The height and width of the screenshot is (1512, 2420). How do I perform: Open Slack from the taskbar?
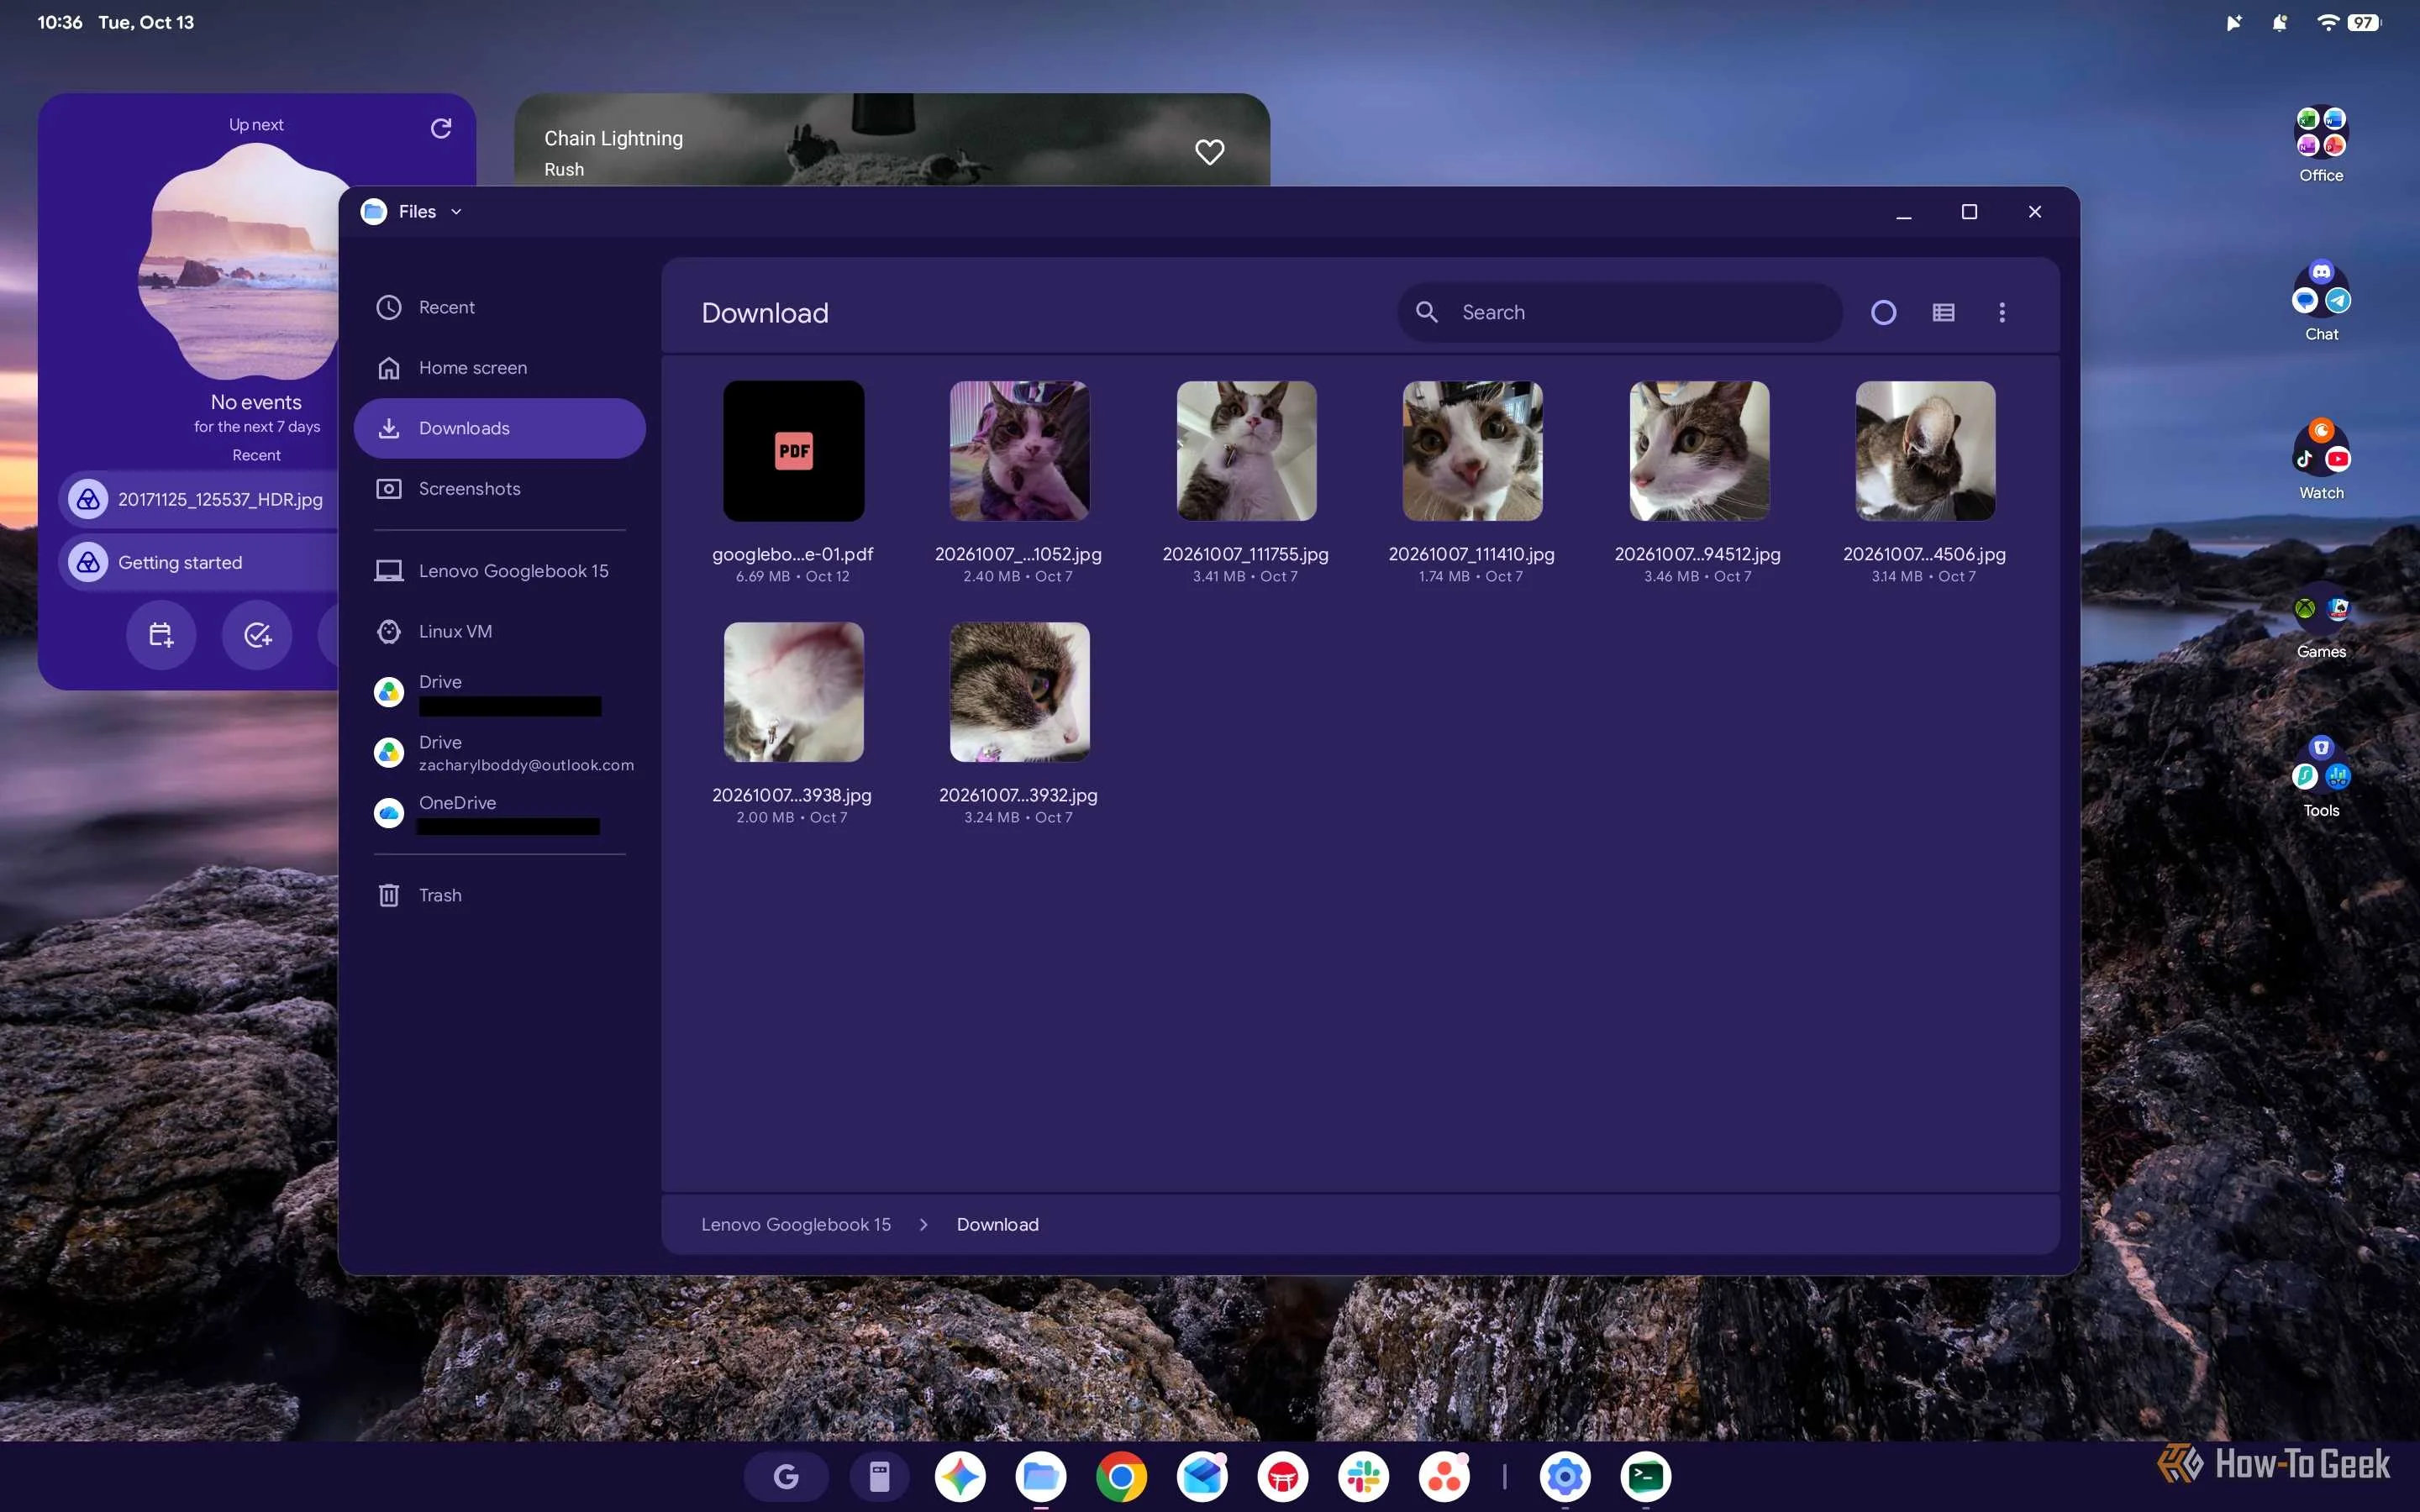tap(1363, 1477)
